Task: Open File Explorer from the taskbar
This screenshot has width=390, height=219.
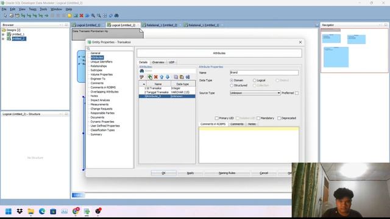Action: (31, 211)
